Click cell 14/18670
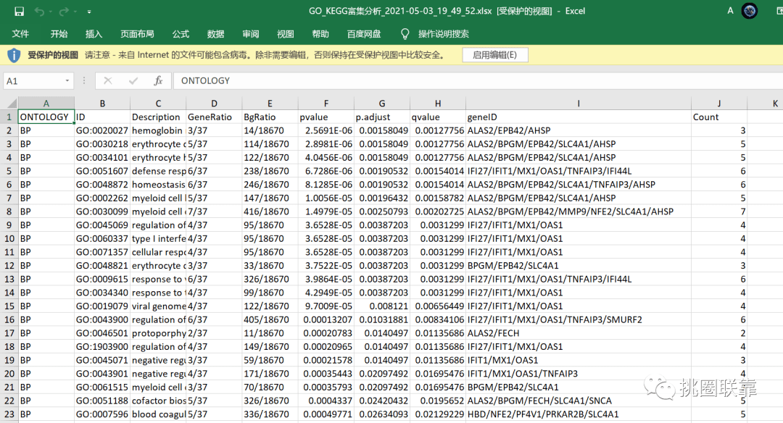Screen dimensions: 783x423 click(270, 130)
